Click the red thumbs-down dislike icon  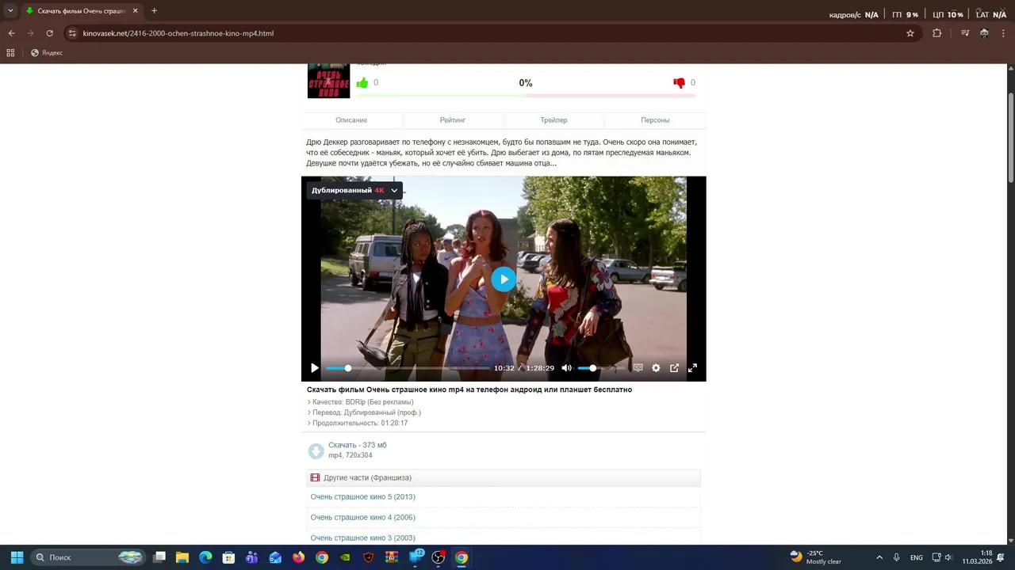[x=679, y=82]
